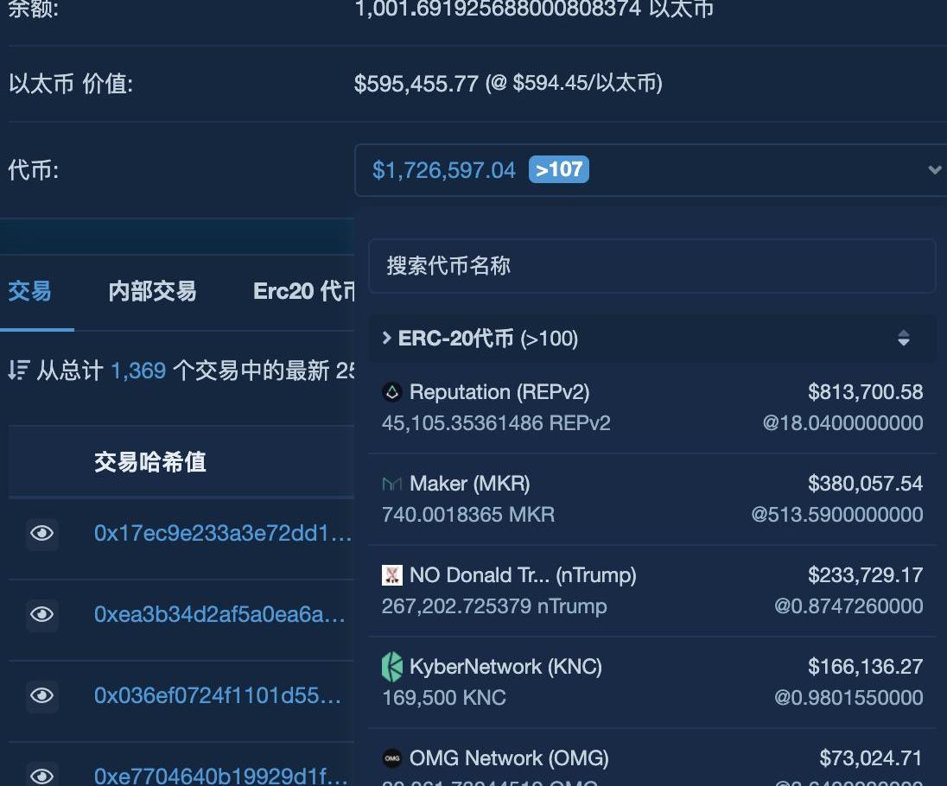This screenshot has height=786, width=947.
Task: Click the Reputation REPv2 token logo
Action: [x=392, y=392]
